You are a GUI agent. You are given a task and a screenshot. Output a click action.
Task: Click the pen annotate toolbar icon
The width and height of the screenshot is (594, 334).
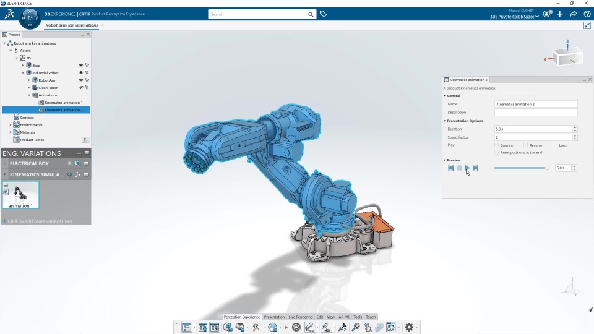pos(326,327)
